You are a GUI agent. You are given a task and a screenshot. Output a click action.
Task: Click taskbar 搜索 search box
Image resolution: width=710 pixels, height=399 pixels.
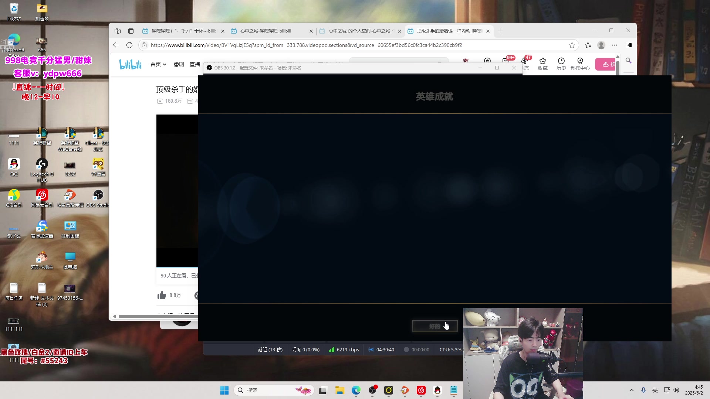(274, 390)
